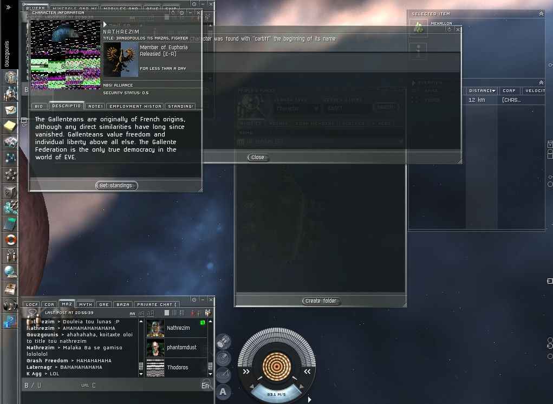Switch to Local chat tab

32,304
